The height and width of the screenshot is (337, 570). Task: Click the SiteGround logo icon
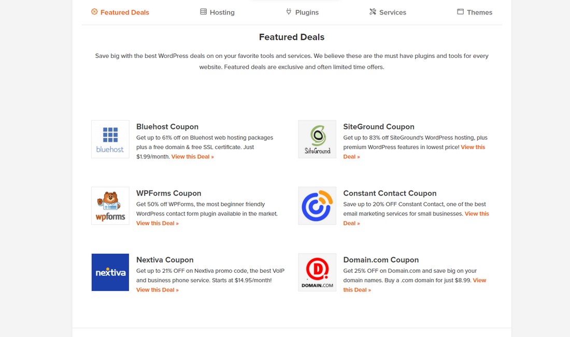pos(317,139)
